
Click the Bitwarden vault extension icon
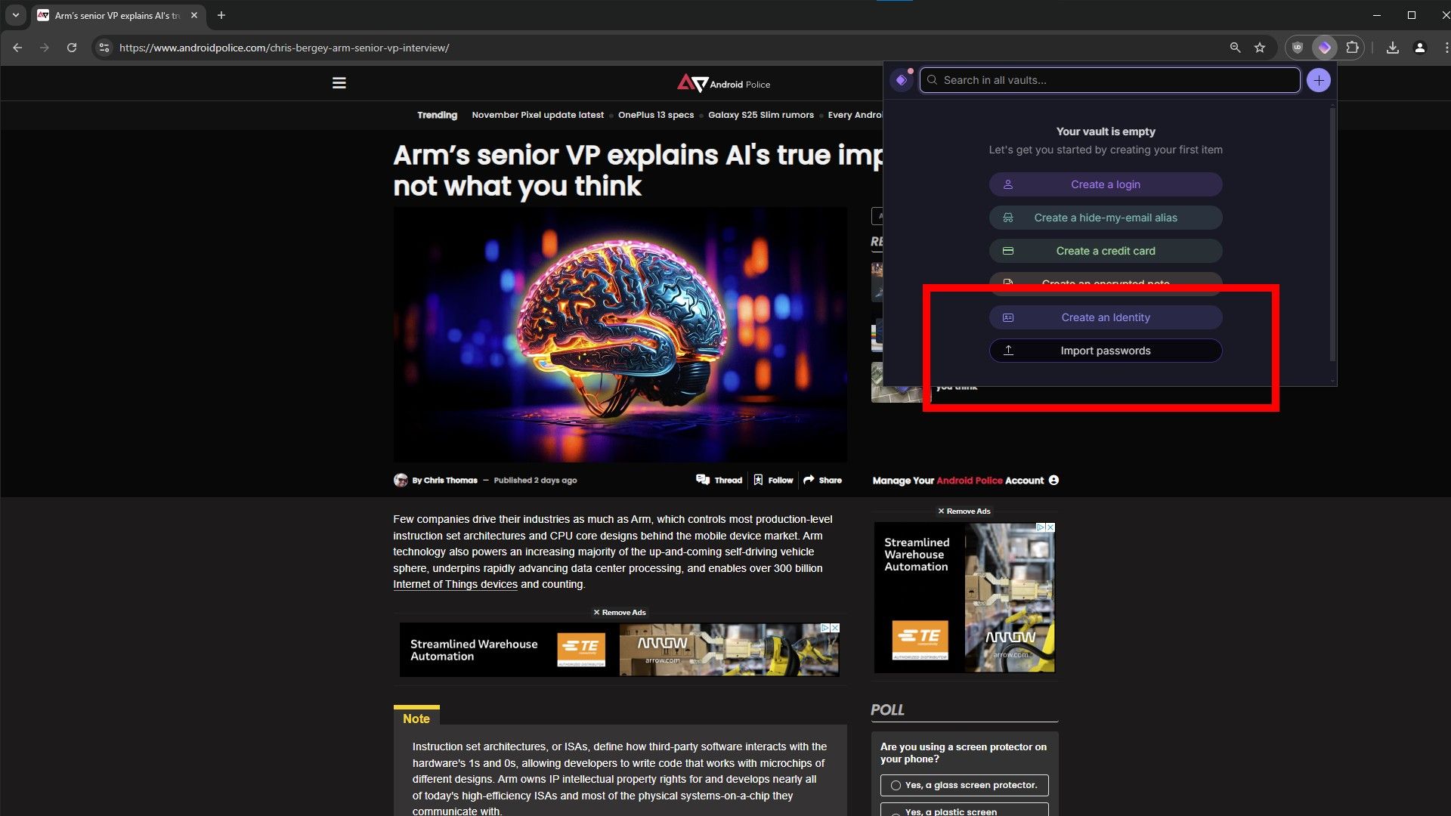[x=1323, y=48]
